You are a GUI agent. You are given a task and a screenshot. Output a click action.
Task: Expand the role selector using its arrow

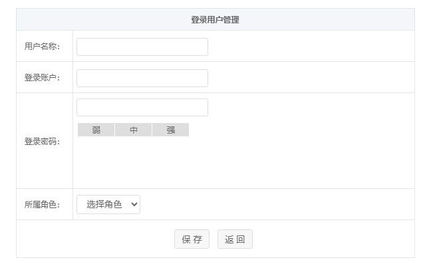tap(134, 205)
